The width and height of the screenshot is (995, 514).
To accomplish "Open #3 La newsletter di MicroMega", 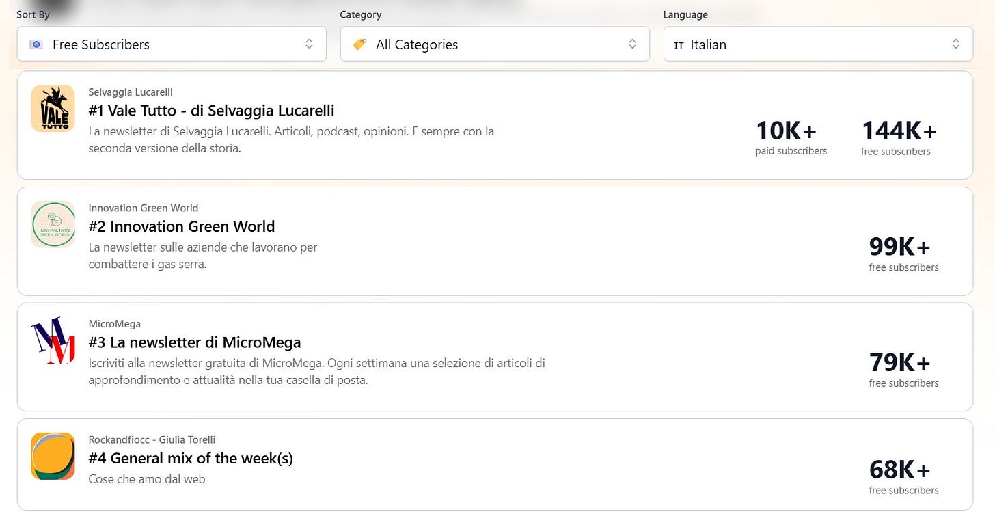I will (x=195, y=342).
